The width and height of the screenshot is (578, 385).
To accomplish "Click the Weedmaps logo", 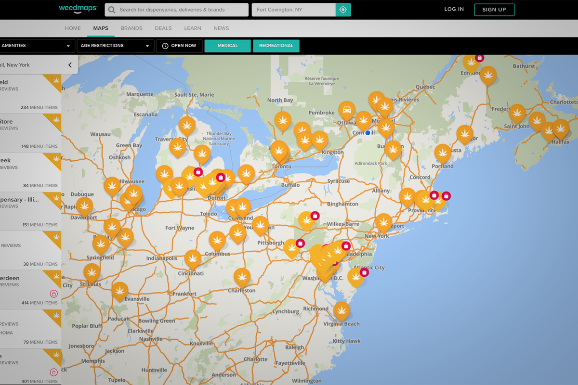I will [x=78, y=9].
